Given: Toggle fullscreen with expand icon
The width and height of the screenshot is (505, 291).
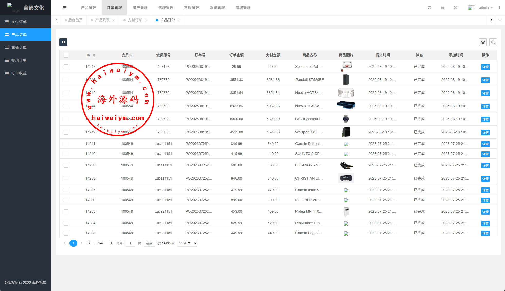Looking at the screenshot, I should pos(456,8).
